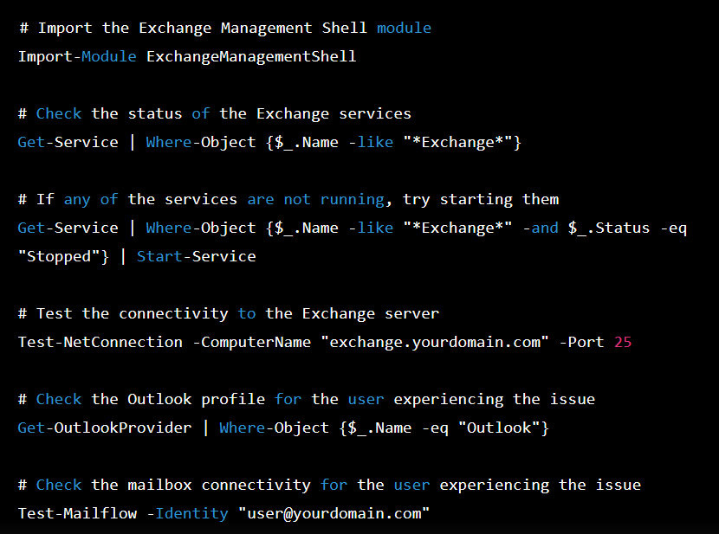719x534 pixels.
Task: Click the "Outlook" string in braces
Action: 503,428
